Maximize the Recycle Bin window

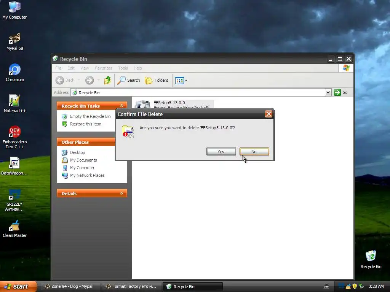tap(339, 59)
